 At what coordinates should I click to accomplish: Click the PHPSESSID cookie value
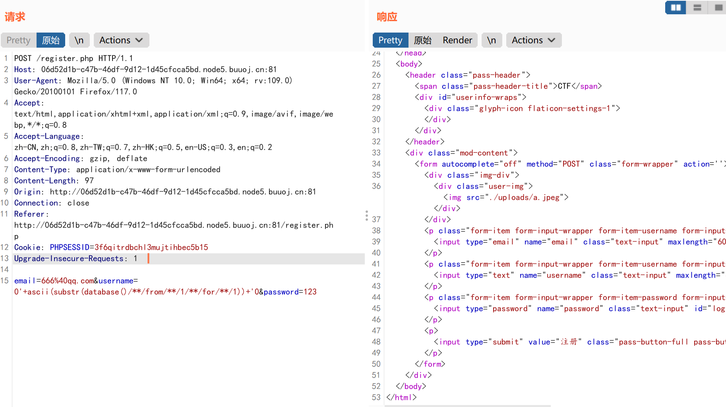pyautogui.click(x=151, y=247)
